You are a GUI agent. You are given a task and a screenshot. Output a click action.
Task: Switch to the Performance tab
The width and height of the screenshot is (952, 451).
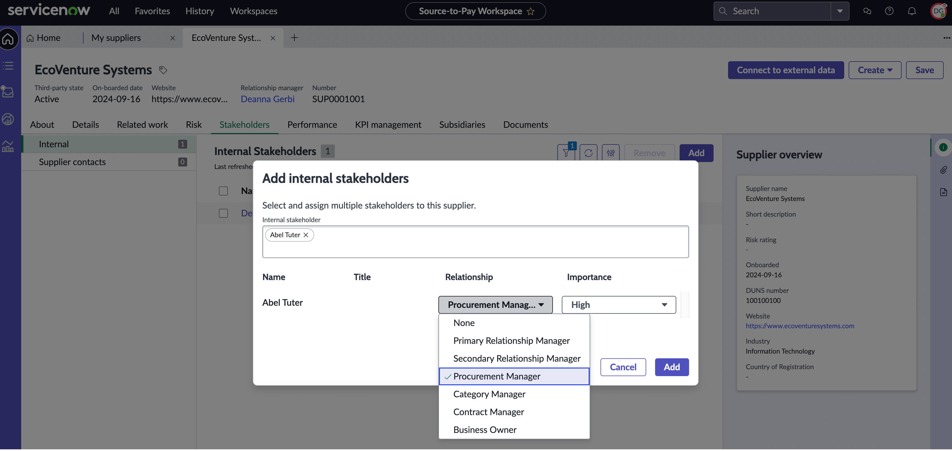tap(312, 124)
